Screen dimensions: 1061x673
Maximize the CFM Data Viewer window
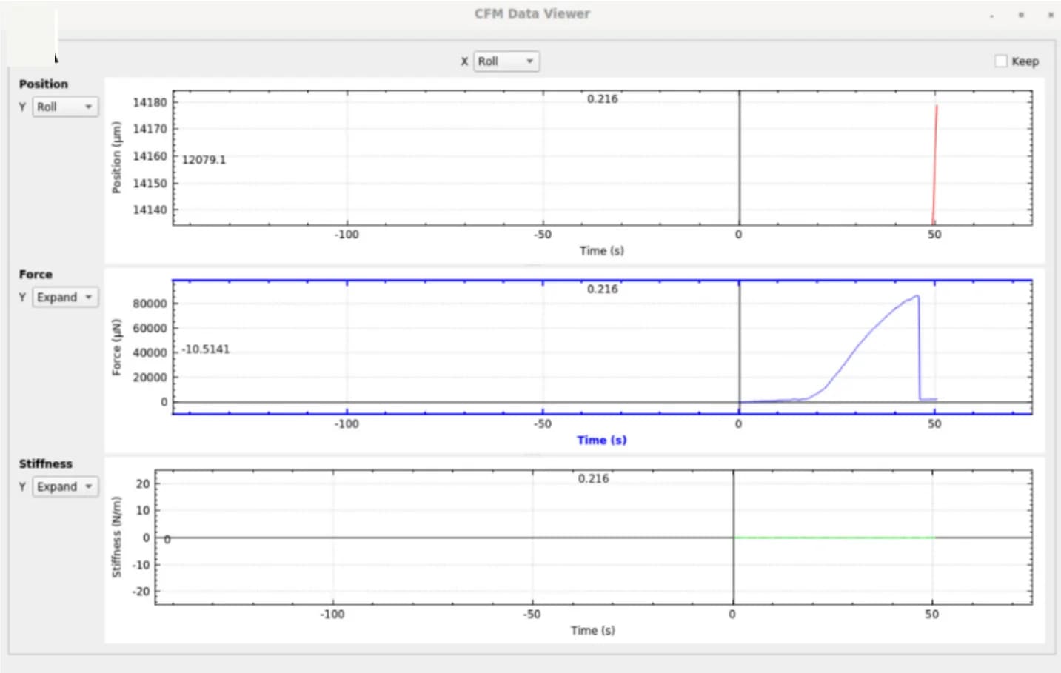click(1021, 14)
